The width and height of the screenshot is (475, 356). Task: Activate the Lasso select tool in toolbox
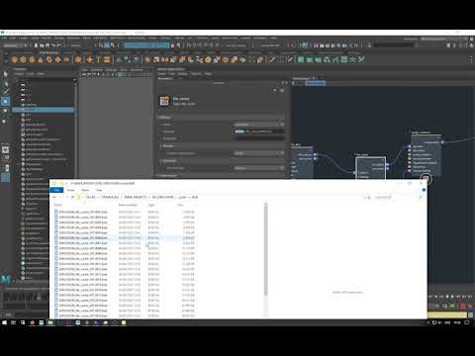tap(5, 83)
